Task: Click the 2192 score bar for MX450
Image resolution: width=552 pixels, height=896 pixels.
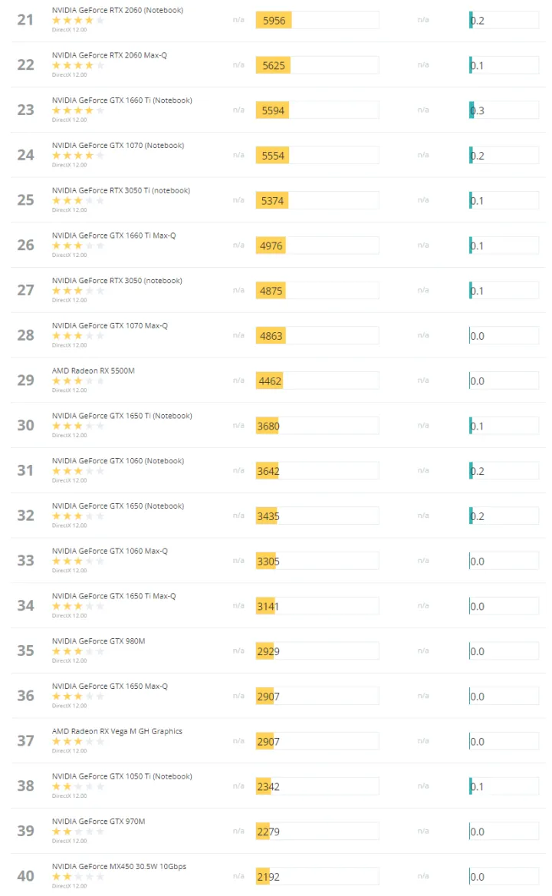Action: point(317,877)
